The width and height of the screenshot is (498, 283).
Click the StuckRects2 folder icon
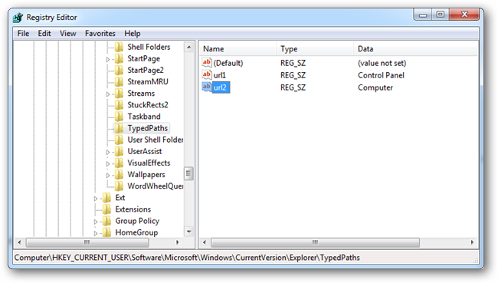(119, 105)
